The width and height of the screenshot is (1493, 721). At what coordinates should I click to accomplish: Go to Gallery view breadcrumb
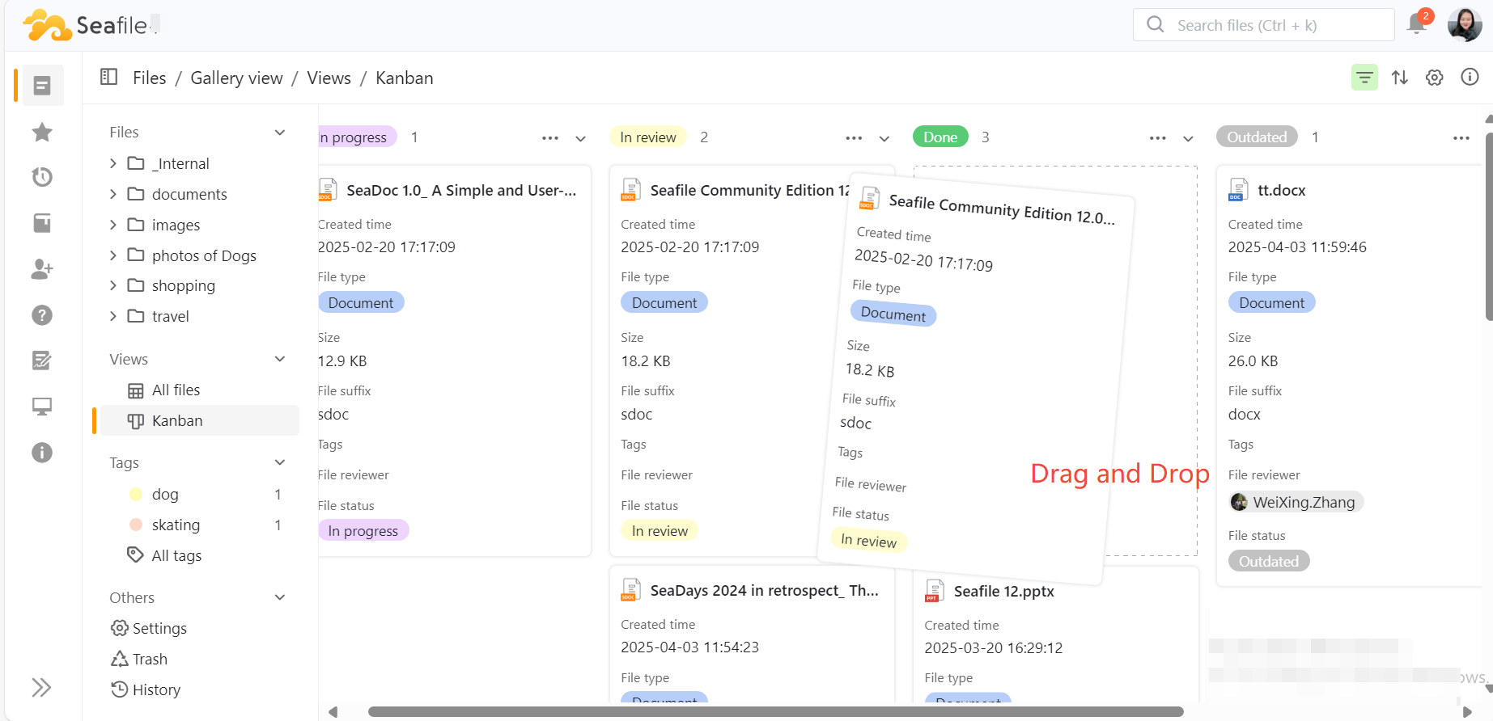click(x=236, y=78)
